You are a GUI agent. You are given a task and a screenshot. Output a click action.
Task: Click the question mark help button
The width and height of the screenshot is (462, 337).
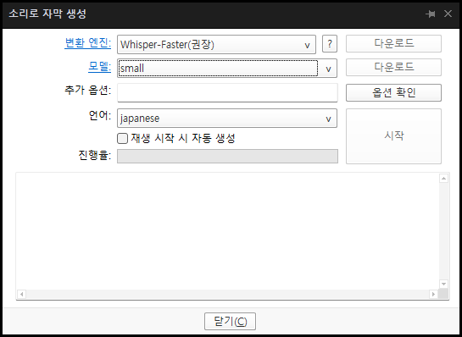point(330,44)
